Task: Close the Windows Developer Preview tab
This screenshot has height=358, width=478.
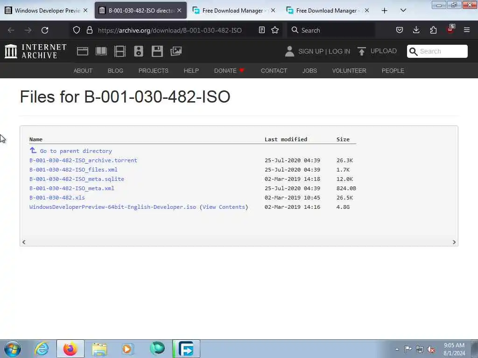Action: click(x=85, y=10)
